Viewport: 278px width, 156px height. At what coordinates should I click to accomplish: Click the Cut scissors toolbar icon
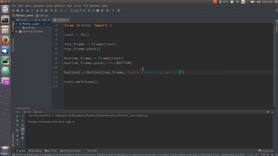(37, 10)
